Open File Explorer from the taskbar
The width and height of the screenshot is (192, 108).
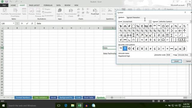pyautogui.click(x=73, y=105)
